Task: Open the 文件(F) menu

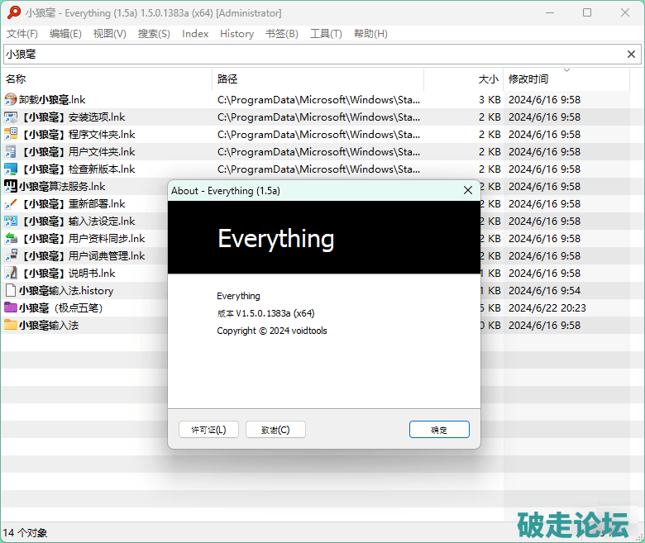Action: click(x=22, y=34)
